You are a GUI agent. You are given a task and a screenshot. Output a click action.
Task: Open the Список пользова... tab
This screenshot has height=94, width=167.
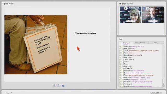pyautogui.click(x=141, y=43)
